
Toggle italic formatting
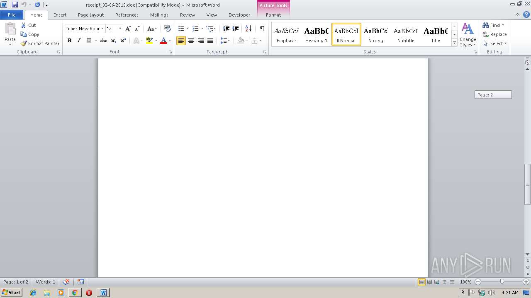tap(79, 41)
